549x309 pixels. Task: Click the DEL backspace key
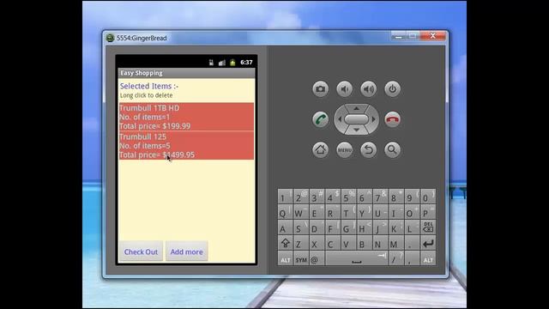tap(428, 227)
